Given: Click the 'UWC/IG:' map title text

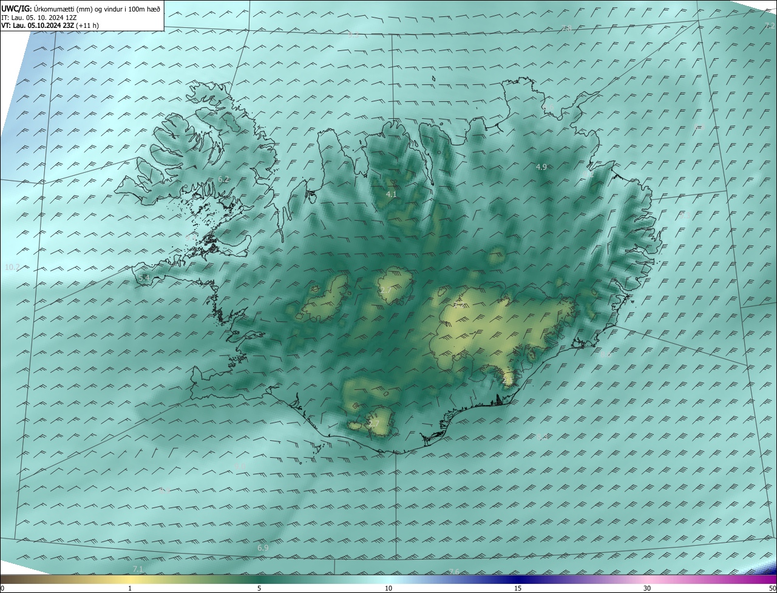Looking at the screenshot, I should (16, 8).
